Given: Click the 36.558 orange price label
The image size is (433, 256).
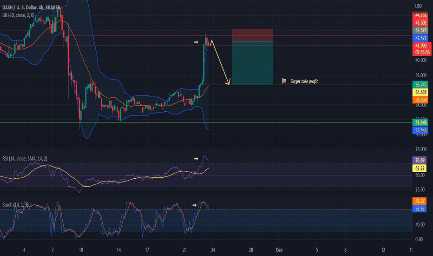Looking at the screenshot, I should (x=420, y=100).
